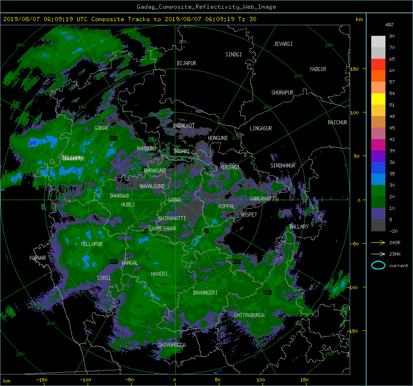Click the NAVALGUND city label
The width and height of the screenshot is (413, 386).
coord(152,186)
